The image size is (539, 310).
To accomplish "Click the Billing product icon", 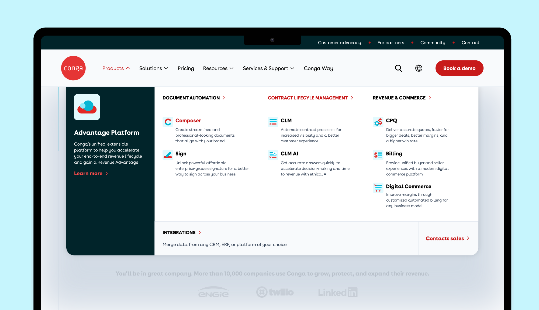I will 378,155.
